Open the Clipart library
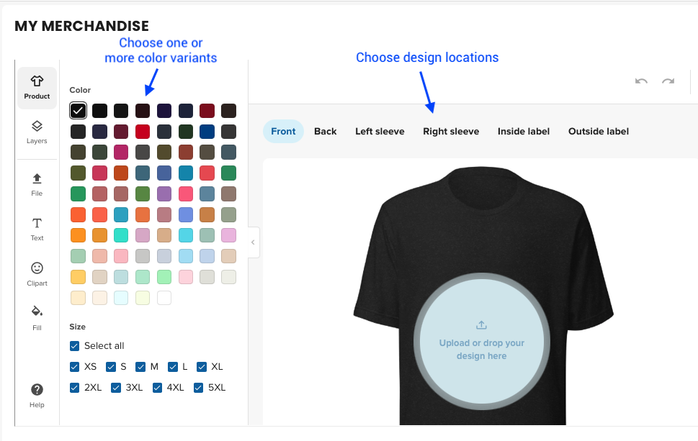 pos(37,274)
